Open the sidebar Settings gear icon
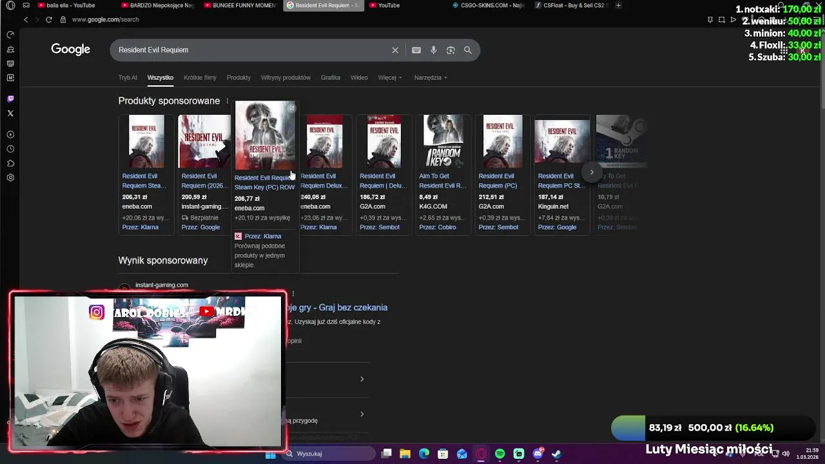 point(10,178)
